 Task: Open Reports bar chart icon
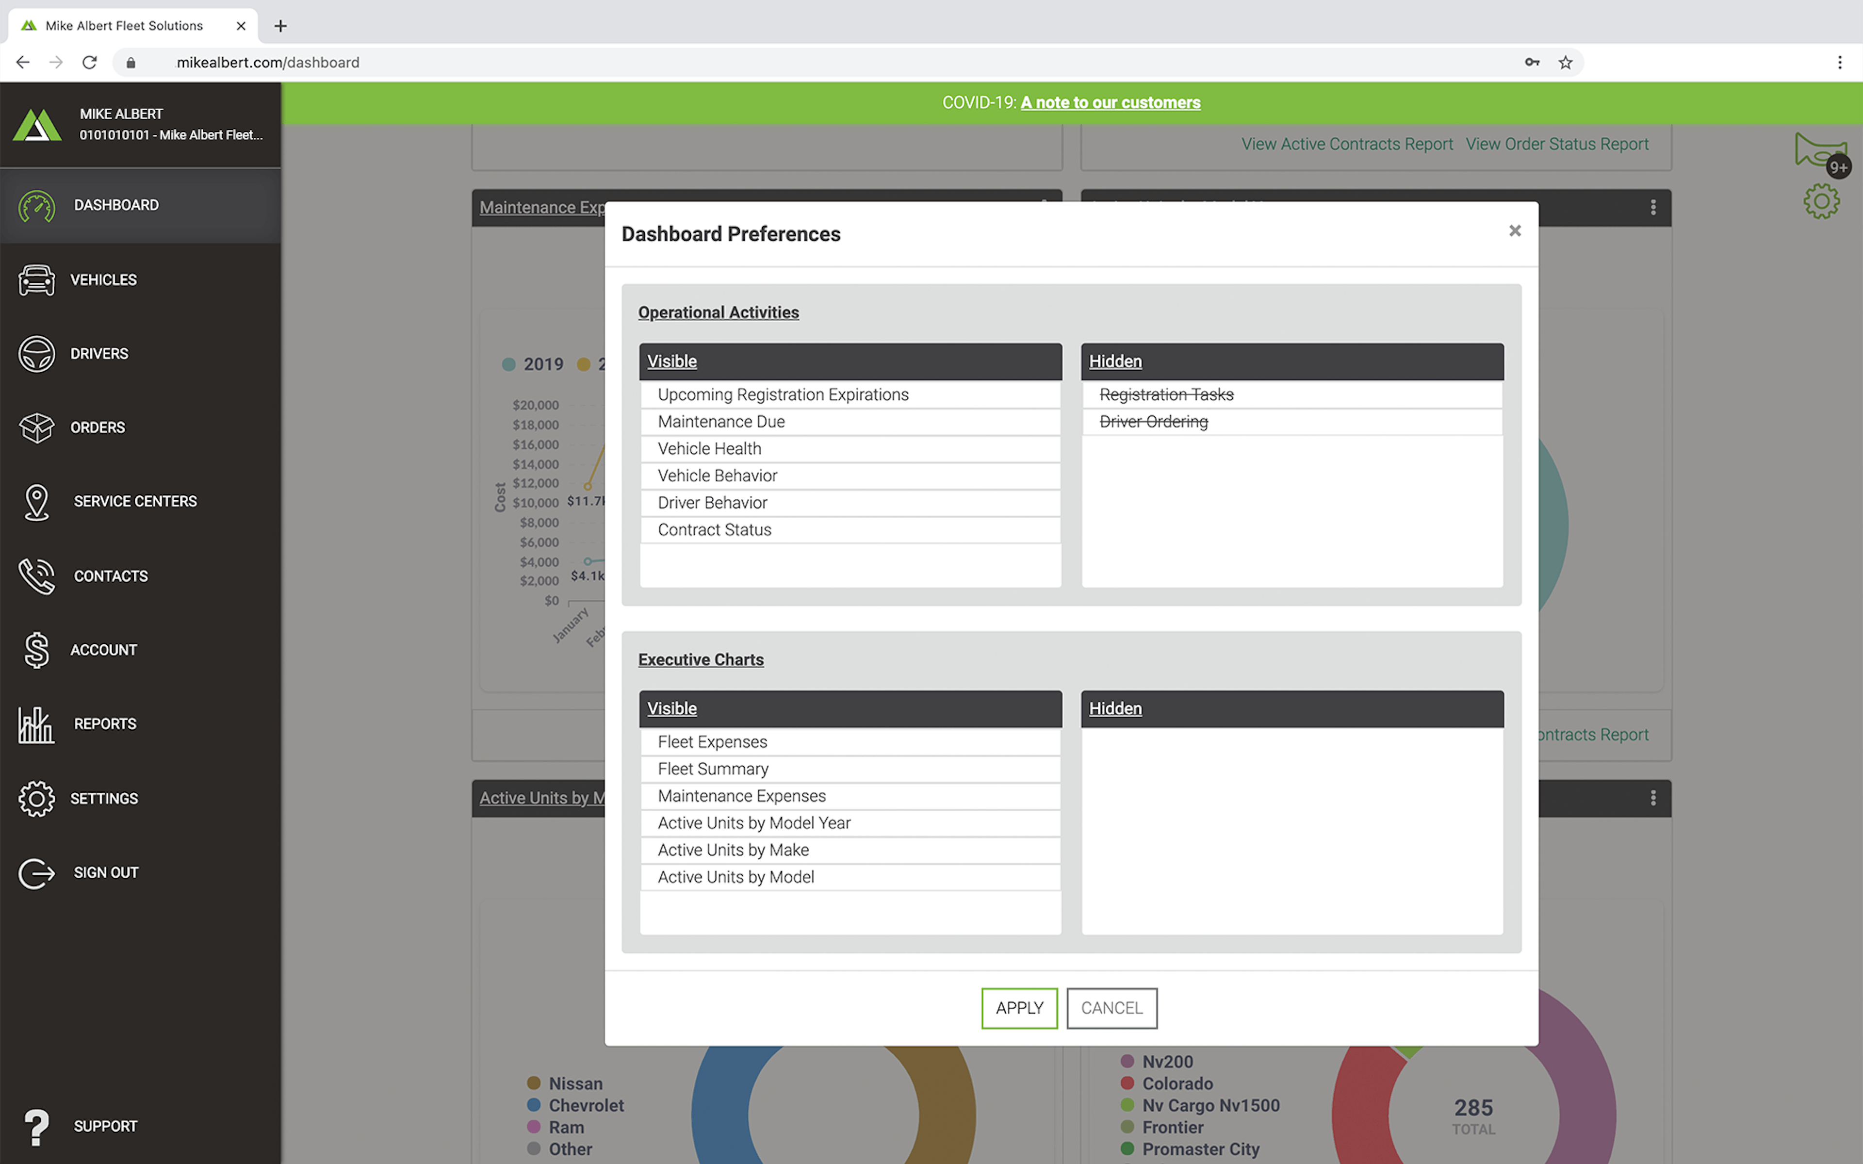[36, 724]
